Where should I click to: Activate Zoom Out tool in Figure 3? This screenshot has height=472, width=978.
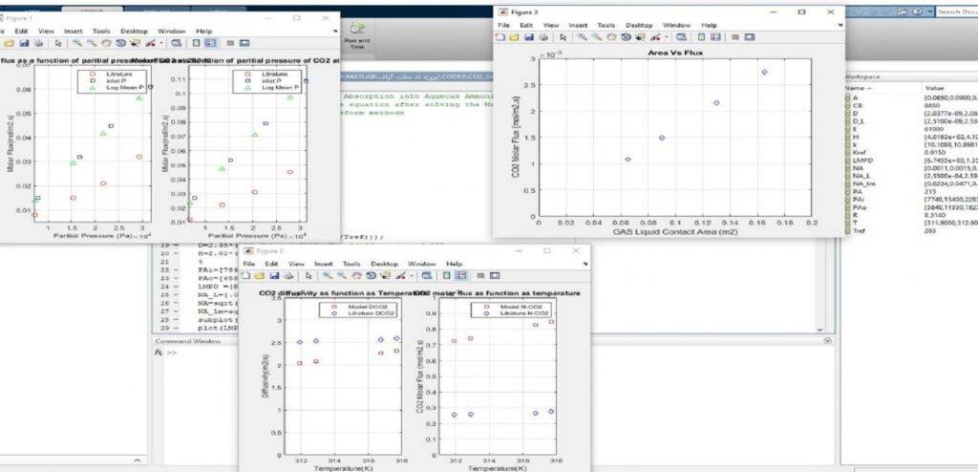coord(596,37)
